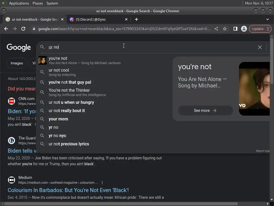This screenshot has height=206, width=274.
Task: Click the scroll-right arrow of horizontal scrollbar
Action: point(268,204)
